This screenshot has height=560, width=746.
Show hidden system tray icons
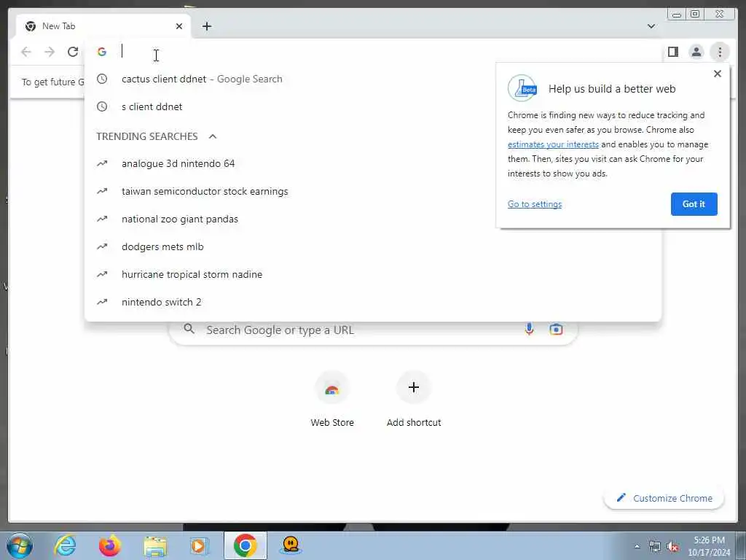[x=637, y=547]
